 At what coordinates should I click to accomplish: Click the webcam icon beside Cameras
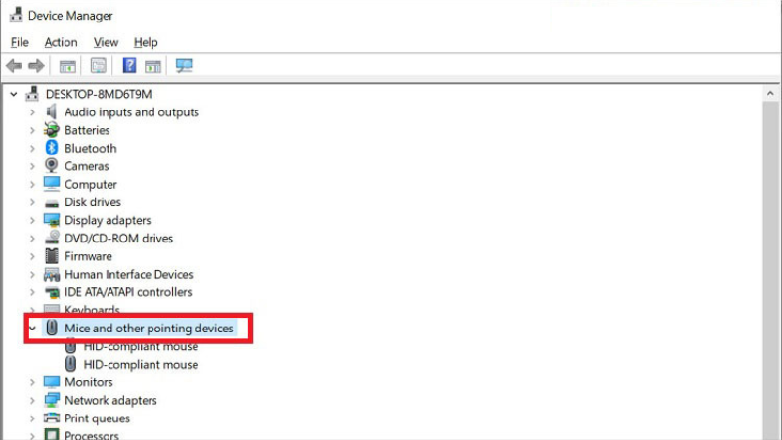coord(52,165)
